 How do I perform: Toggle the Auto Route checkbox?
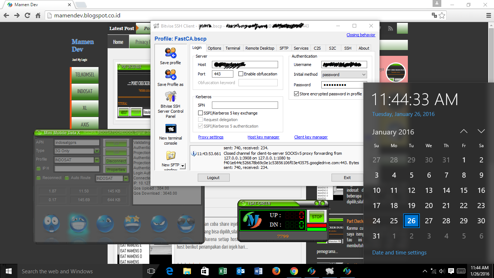pyautogui.click(x=67, y=178)
